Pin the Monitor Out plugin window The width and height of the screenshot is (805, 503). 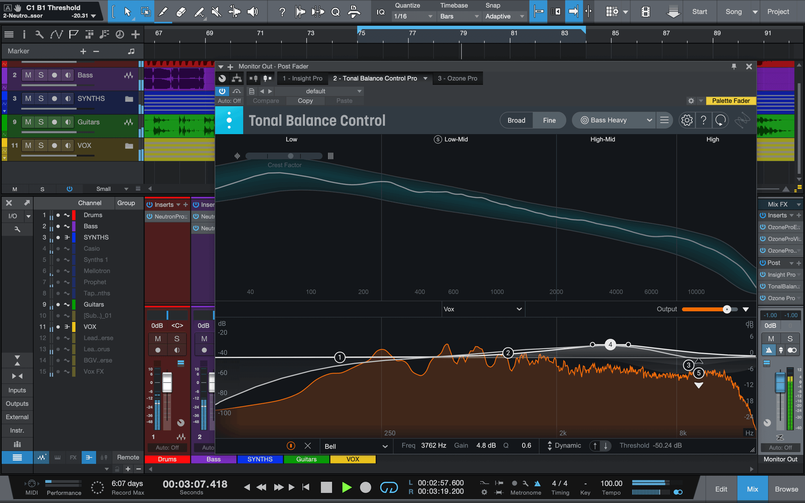pos(734,66)
